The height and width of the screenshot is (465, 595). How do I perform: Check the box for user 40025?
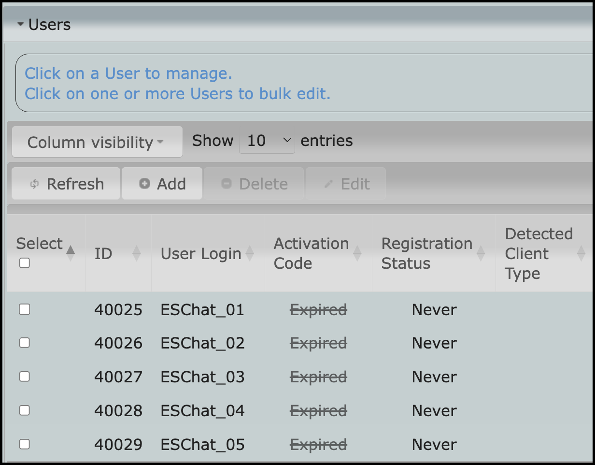click(24, 309)
